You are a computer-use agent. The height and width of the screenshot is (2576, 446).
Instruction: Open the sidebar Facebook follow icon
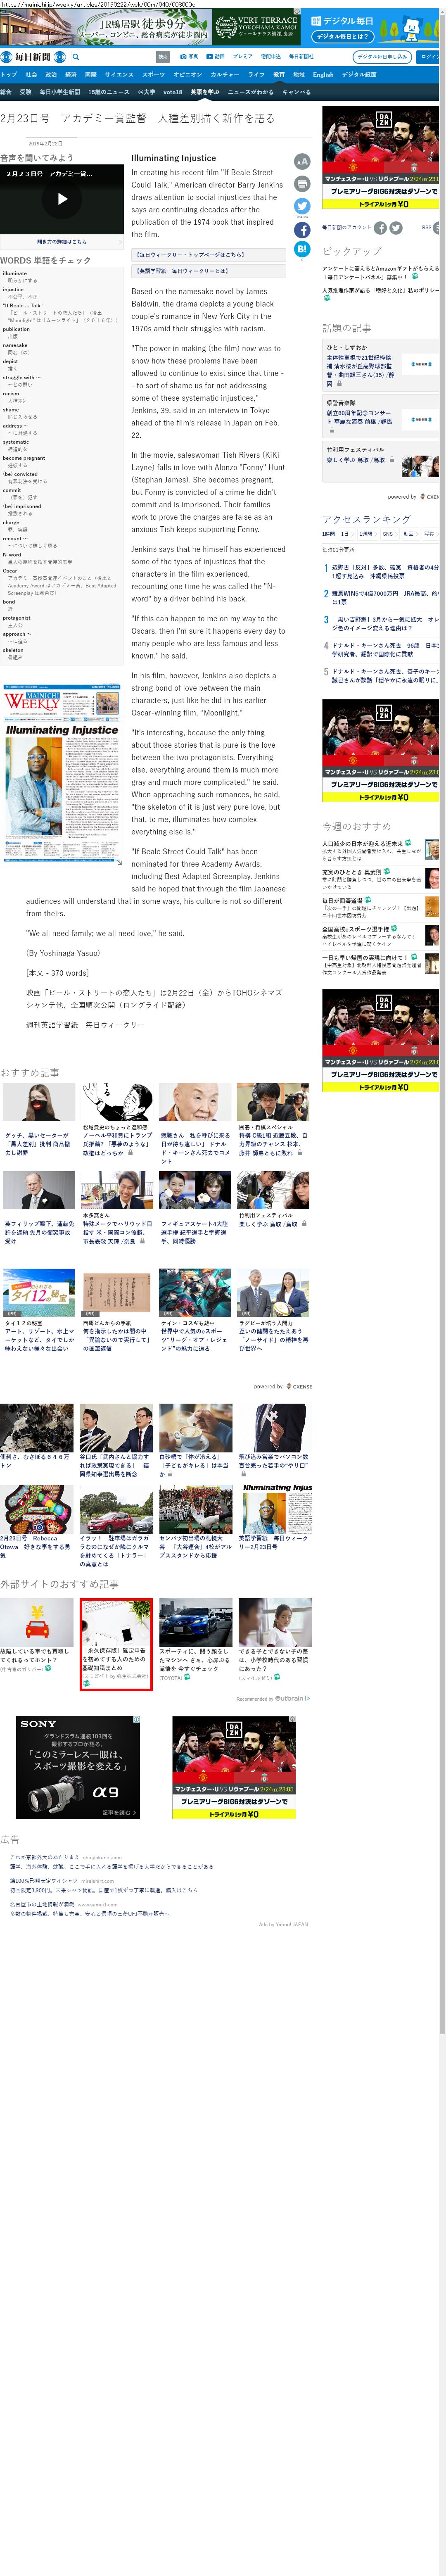pos(380,228)
